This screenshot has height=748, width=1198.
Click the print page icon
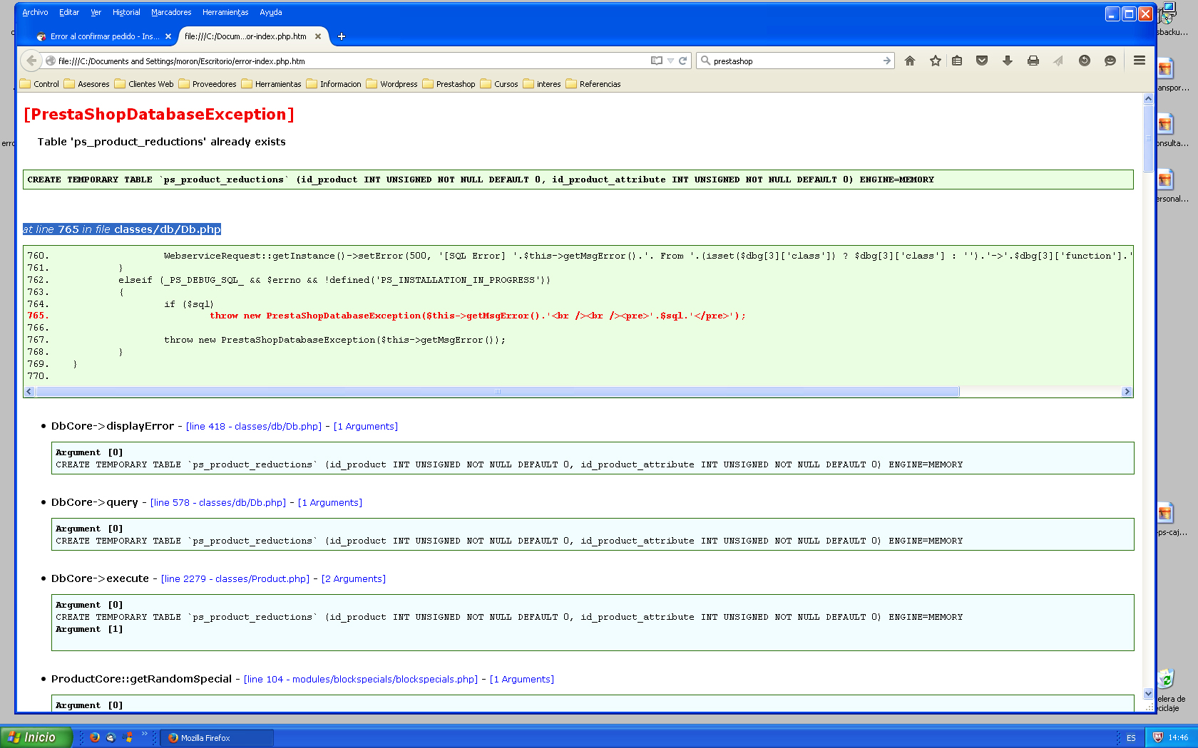coord(1033,61)
